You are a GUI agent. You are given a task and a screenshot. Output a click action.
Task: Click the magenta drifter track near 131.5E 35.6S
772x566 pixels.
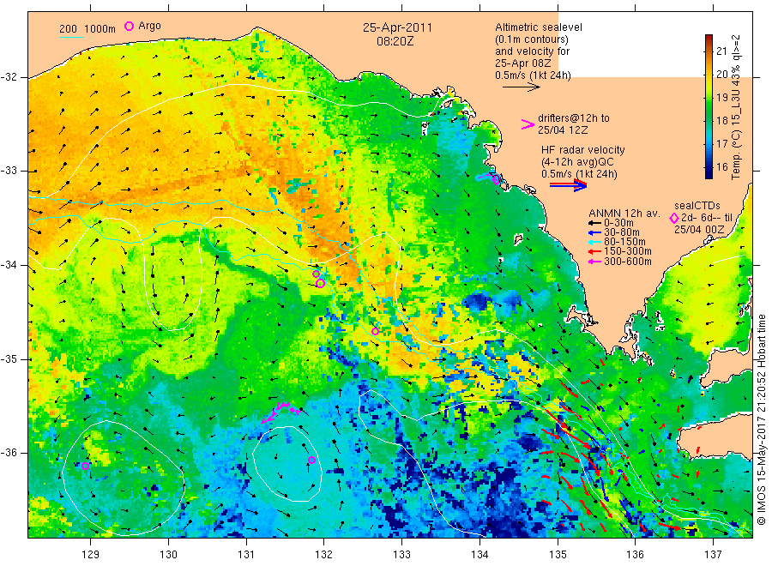click(x=280, y=412)
